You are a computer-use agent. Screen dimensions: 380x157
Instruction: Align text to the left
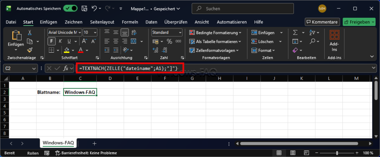point(107,41)
